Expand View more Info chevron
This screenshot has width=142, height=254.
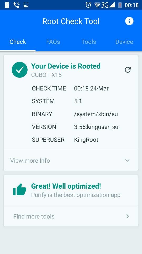[x=127, y=160]
